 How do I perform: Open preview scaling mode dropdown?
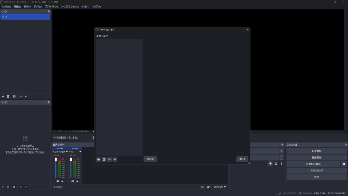[93, 131]
